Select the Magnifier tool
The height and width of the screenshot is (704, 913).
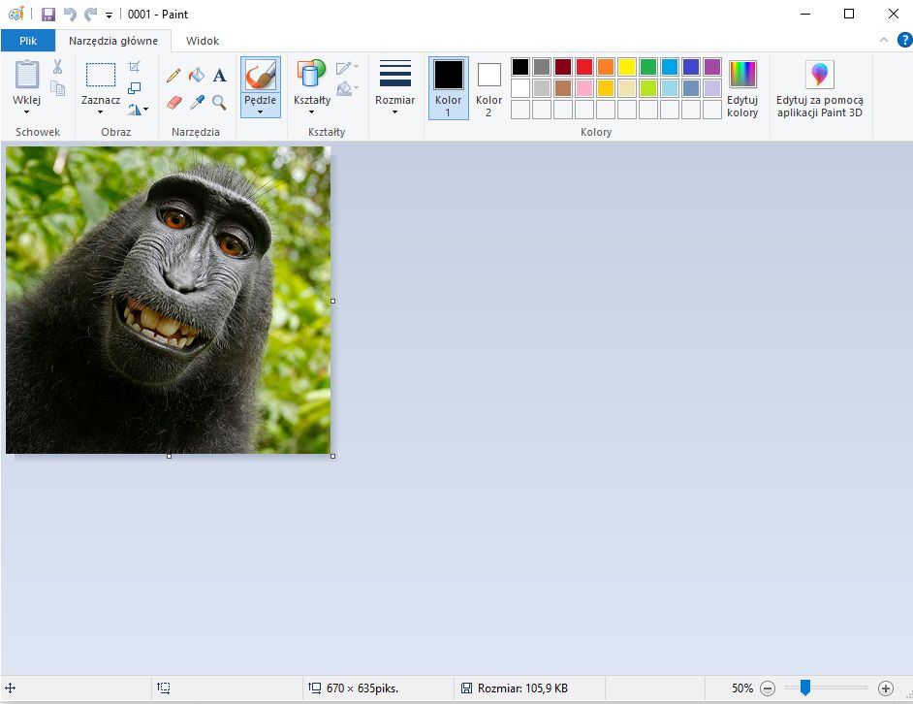pyautogui.click(x=219, y=103)
